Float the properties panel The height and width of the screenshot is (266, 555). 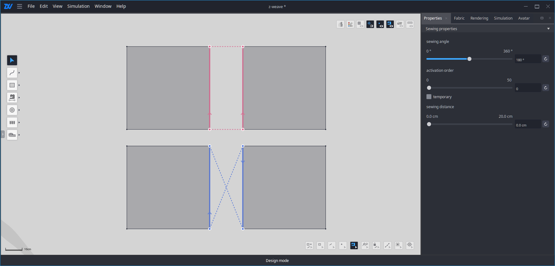[x=542, y=18]
